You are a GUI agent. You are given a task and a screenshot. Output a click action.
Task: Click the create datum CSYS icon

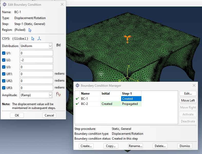tap(39, 39)
